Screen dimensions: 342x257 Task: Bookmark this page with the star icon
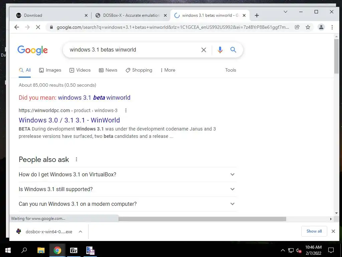click(x=308, y=27)
